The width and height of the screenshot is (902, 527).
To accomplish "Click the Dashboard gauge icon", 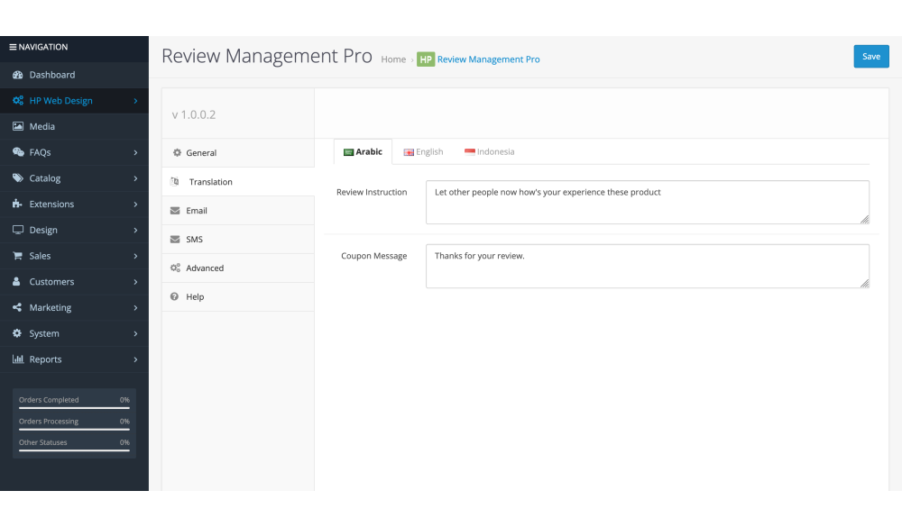I will [17, 75].
